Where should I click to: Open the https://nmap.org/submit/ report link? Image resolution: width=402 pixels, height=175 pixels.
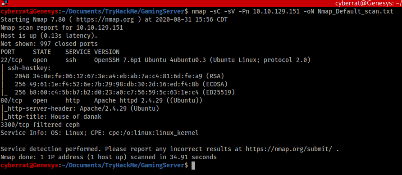pyautogui.click(x=289, y=149)
